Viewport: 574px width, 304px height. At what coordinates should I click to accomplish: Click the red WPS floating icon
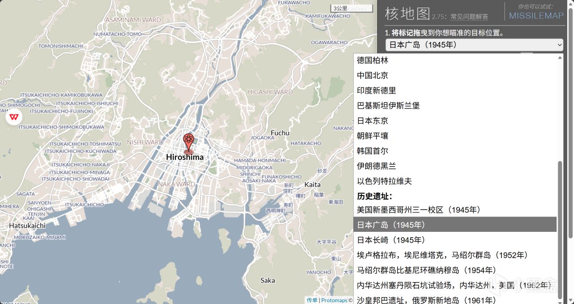point(14,117)
